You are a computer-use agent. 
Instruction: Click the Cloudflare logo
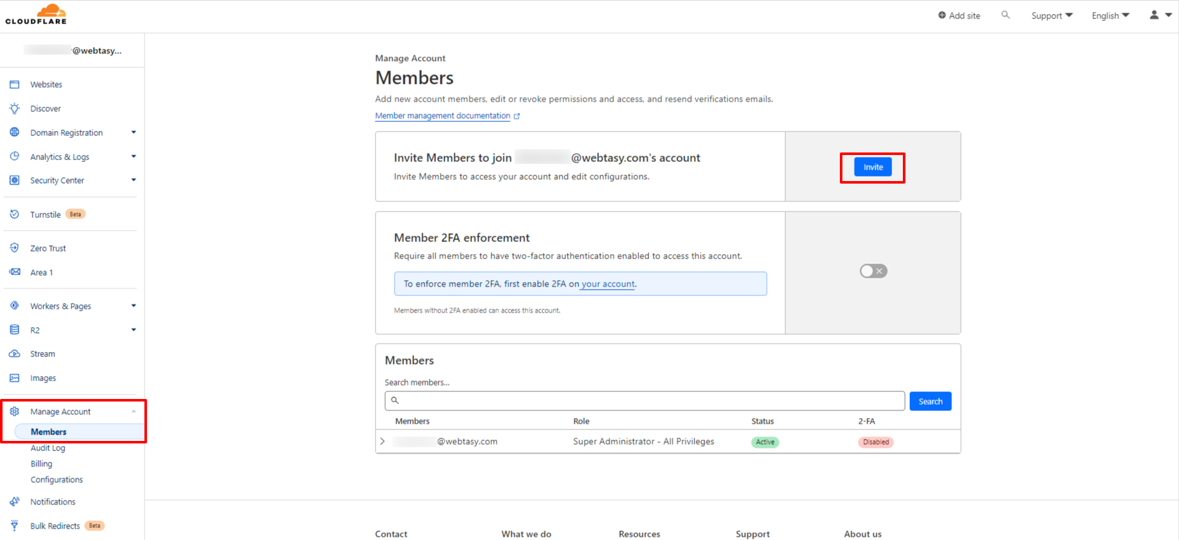[36, 14]
